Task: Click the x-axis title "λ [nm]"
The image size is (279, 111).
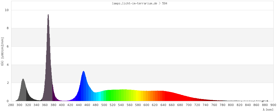Action: [268, 109]
